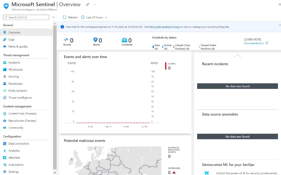Open the Microsoft Sentinel Pricing link
The width and height of the screenshot is (281, 175).
click(x=164, y=27)
